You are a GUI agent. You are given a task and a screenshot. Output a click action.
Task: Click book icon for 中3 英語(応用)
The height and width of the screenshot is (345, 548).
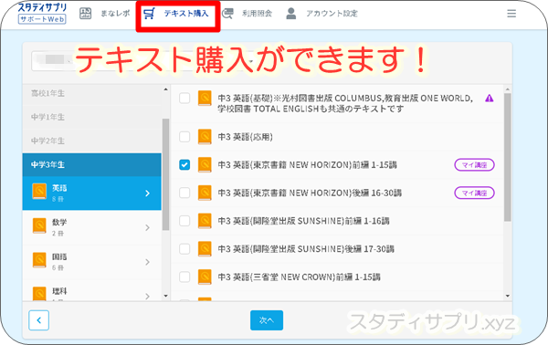tap(205, 137)
